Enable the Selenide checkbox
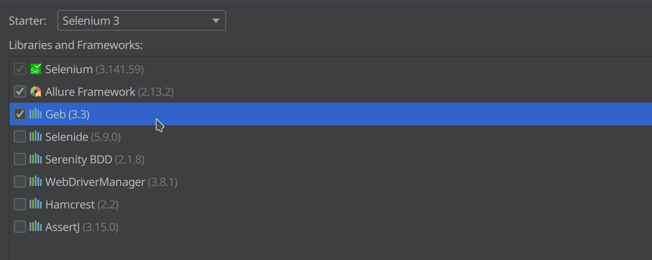This screenshot has height=260, width=652. [20, 136]
